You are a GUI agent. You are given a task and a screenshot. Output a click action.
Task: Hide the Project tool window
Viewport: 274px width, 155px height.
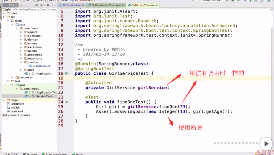tap(54, 5)
